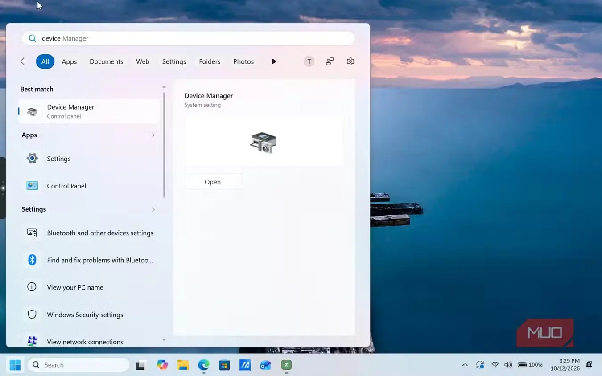Open Windows Security settings result
This screenshot has height=376, width=602.
coord(89,315)
